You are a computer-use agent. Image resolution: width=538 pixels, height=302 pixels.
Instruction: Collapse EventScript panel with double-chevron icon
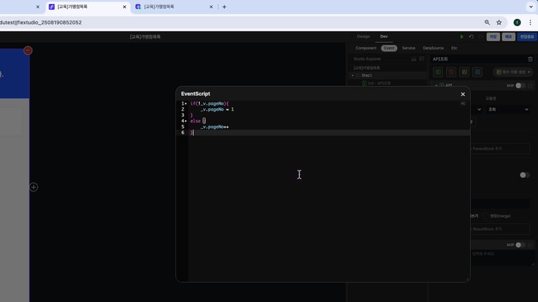click(463, 104)
